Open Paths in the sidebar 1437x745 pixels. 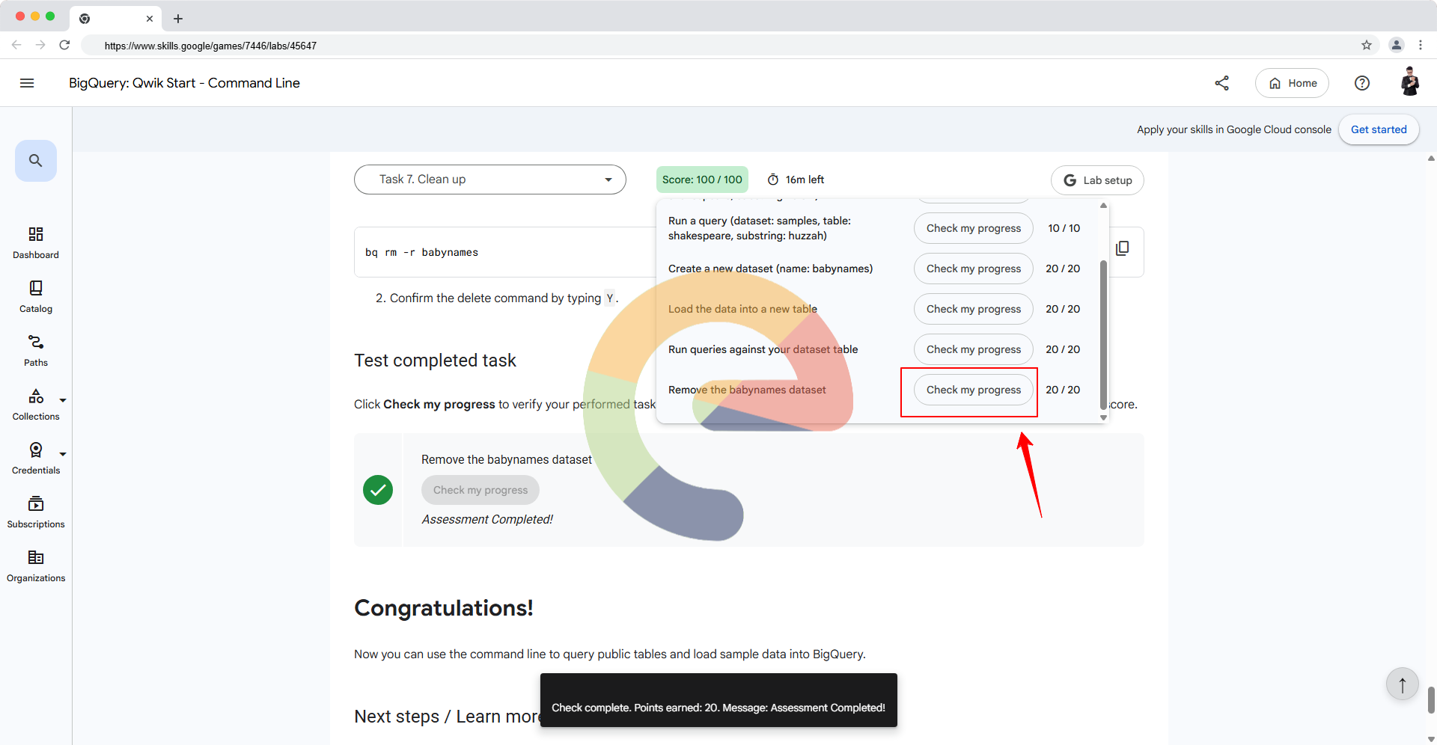(36, 351)
